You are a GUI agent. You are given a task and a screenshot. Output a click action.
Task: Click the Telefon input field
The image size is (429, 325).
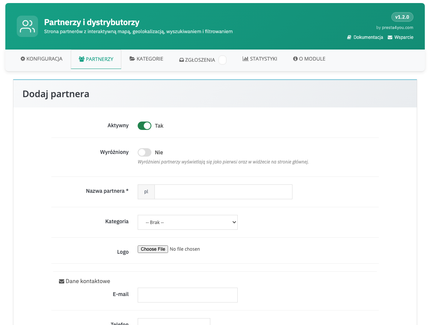(x=174, y=322)
